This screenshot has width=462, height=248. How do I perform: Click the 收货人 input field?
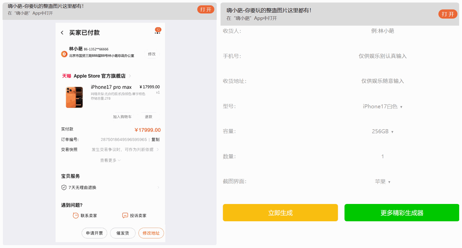pos(383,31)
